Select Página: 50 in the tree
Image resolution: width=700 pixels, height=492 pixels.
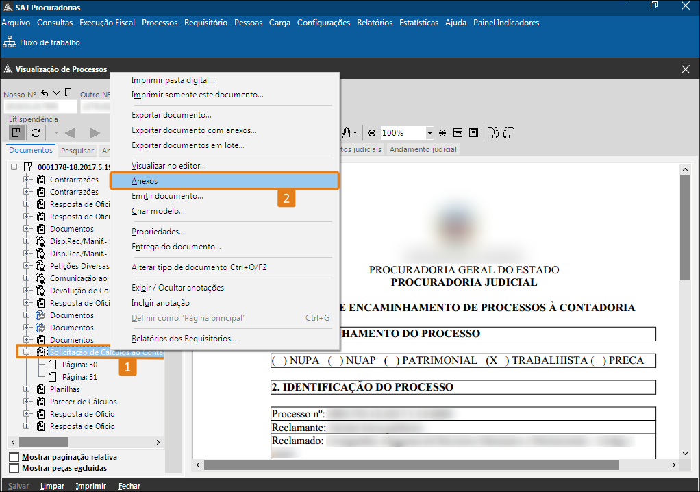[79, 365]
